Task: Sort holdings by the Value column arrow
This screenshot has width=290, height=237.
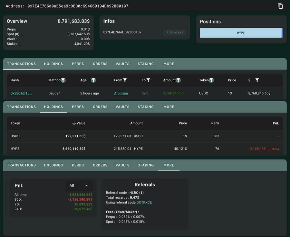Action: tap(74, 123)
